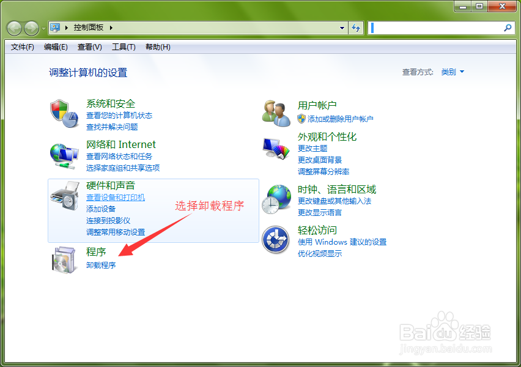Expand the address bar history dropdown

tap(342, 28)
